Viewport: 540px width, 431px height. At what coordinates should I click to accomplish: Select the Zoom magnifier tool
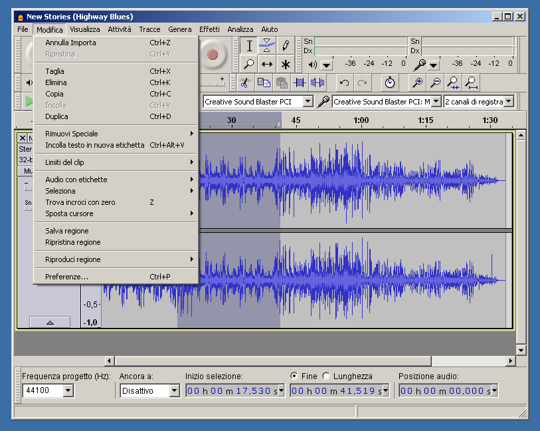coord(249,64)
